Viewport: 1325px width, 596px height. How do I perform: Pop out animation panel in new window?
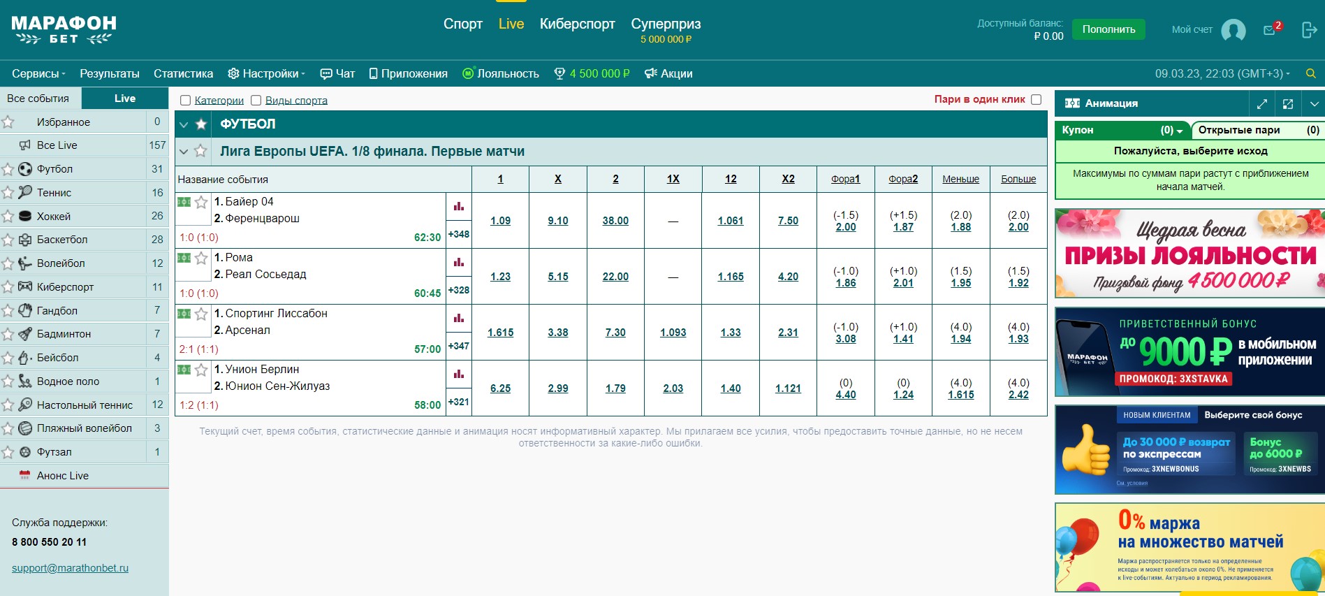pos(1288,103)
